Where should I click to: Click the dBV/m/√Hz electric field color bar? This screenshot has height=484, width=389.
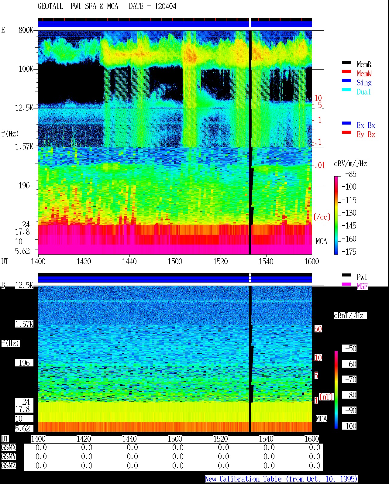tap(336, 215)
